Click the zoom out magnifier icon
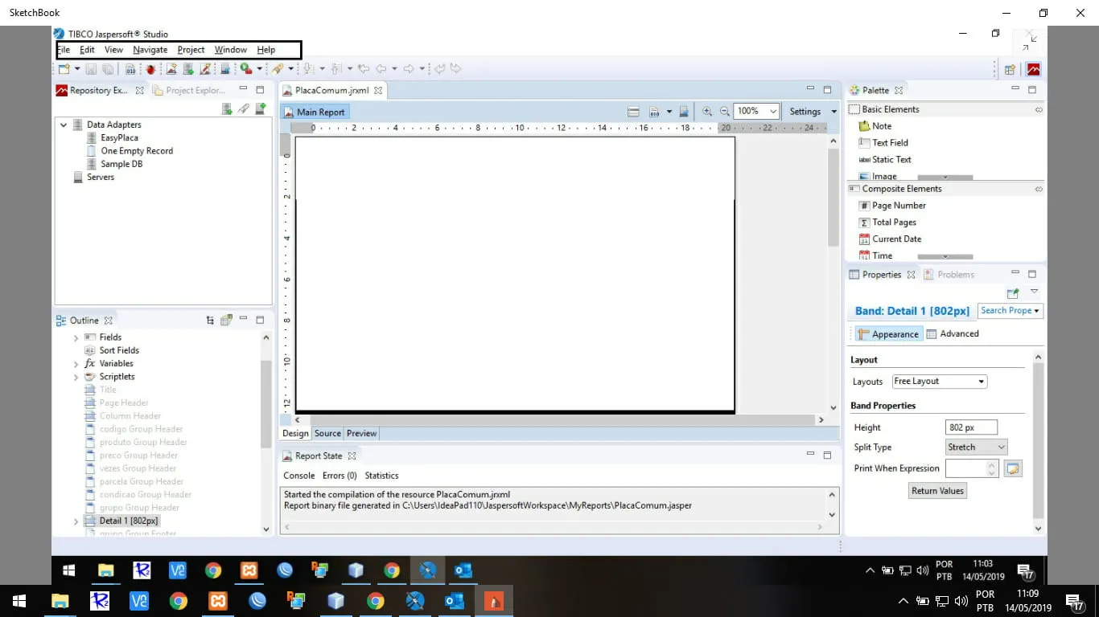The height and width of the screenshot is (617, 1099). [x=725, y=112]
